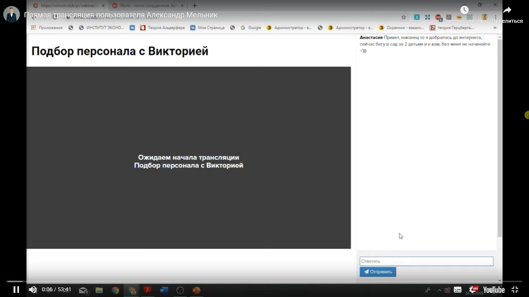
Task: Show hidden system tray icons
Action: tap(439, 290)
